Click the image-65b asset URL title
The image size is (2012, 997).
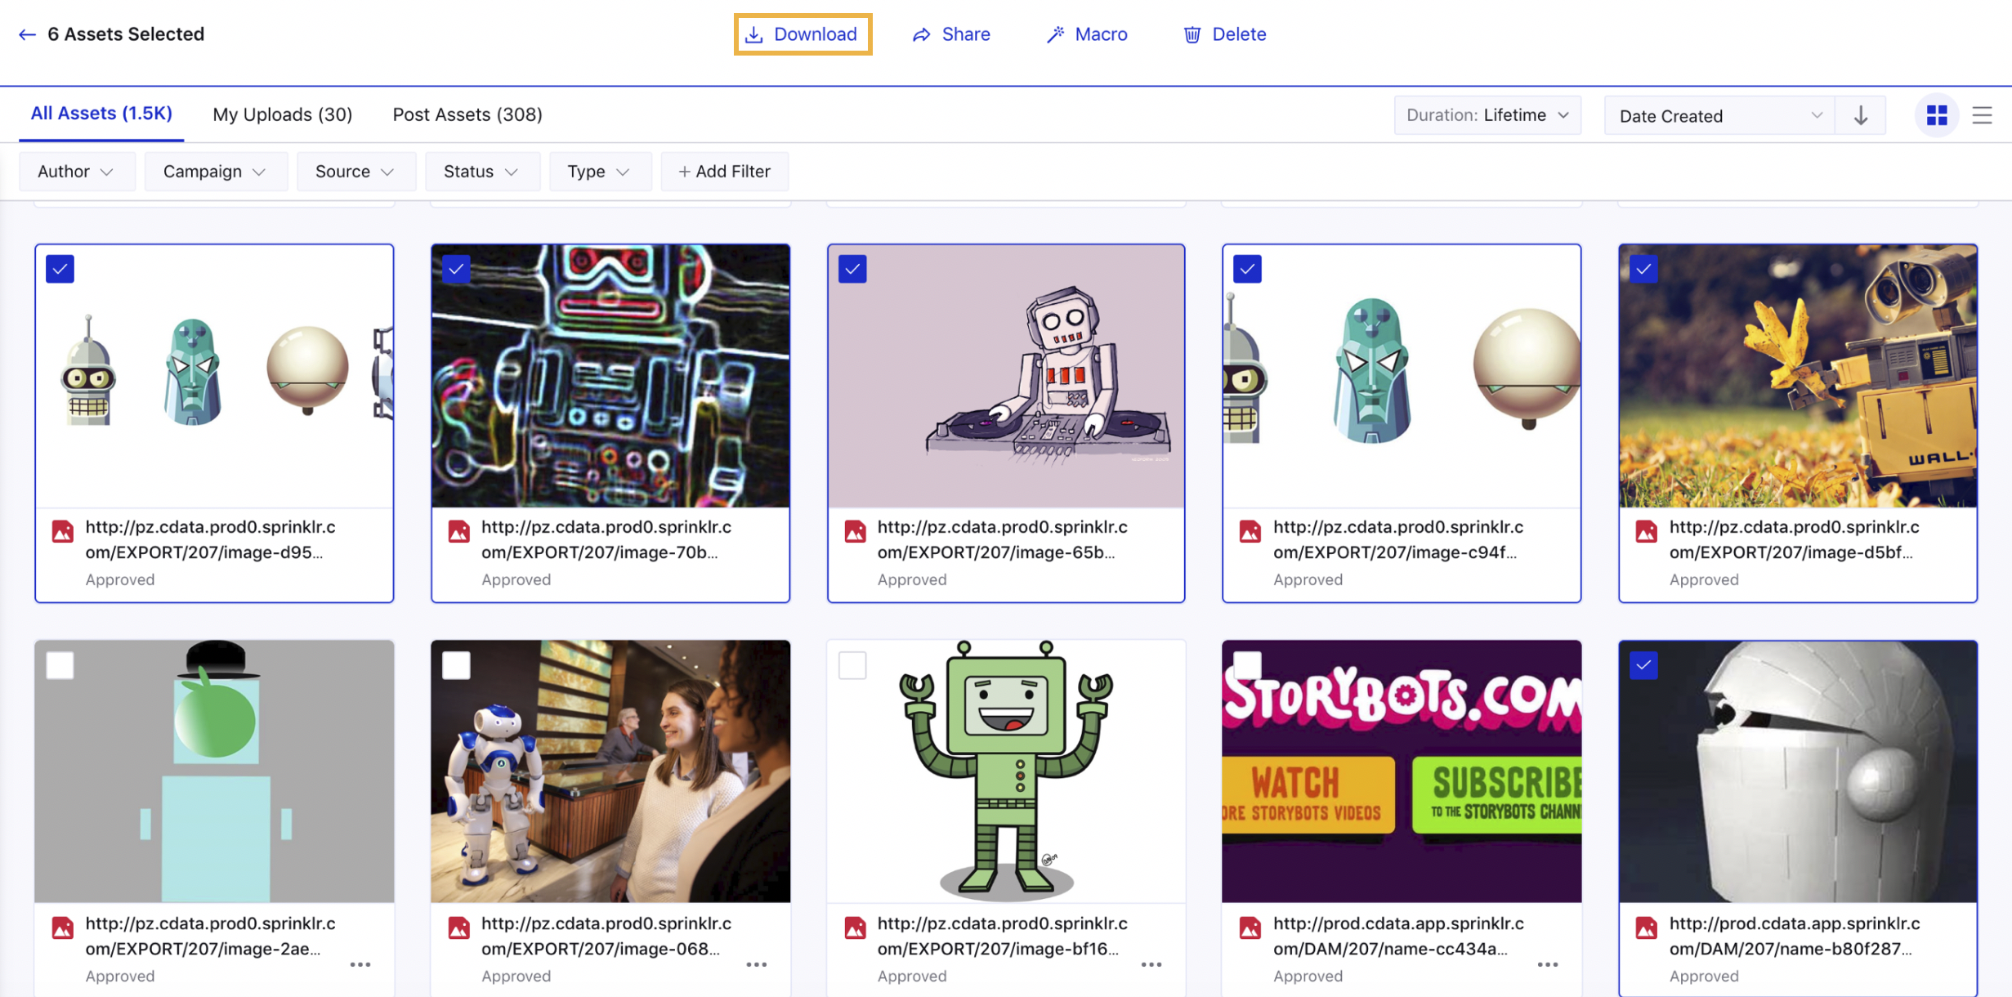click(1002, 539)
